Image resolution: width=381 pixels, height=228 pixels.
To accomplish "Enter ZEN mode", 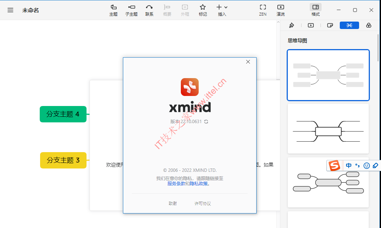I will tap(263, 10).
